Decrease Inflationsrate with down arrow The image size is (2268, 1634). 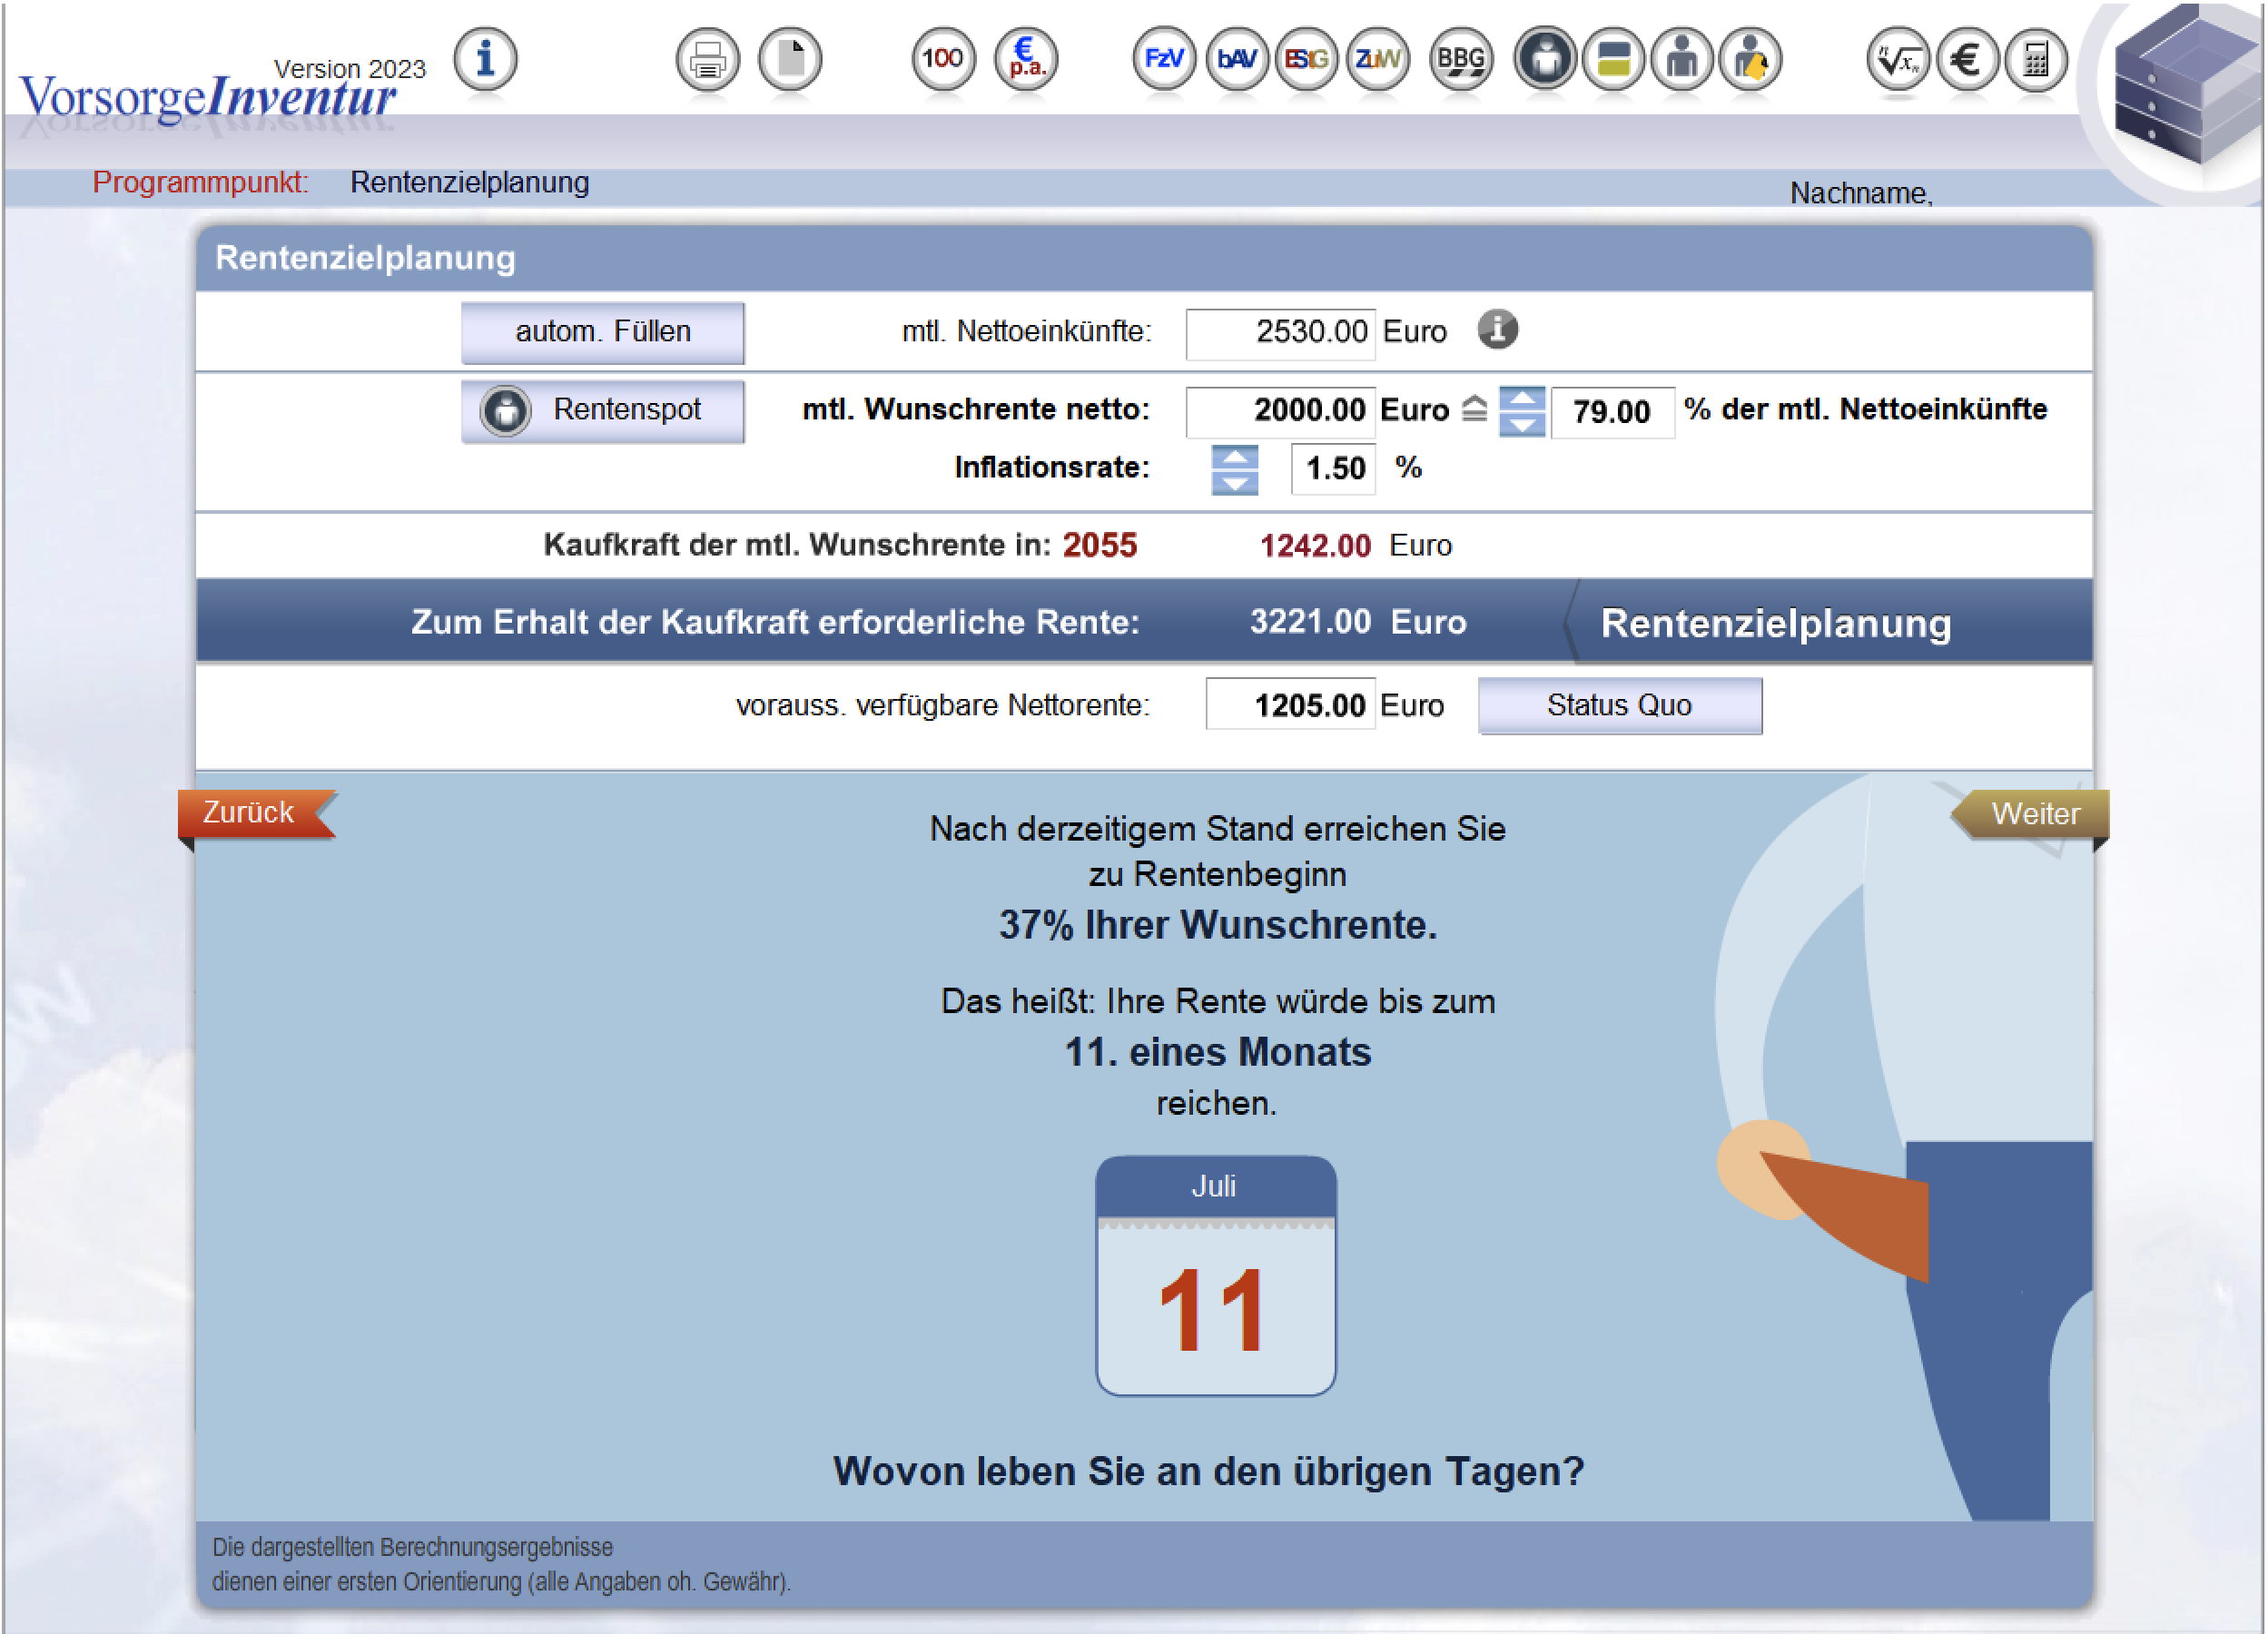pos(1235,484)
